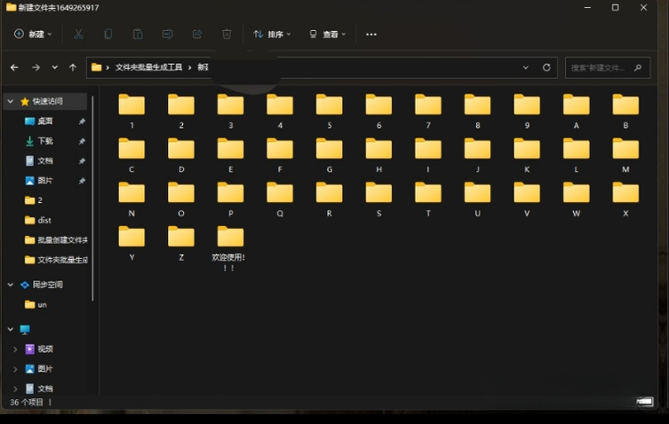Open the 排序 (Sort) dropdown

click(272, 34)
